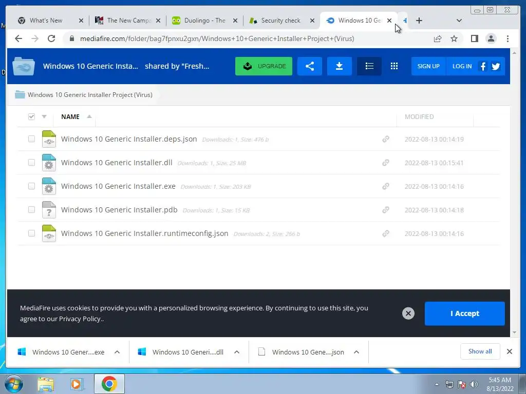The image size is (526, 394).
Task: Check the Installer.pdb file checkbox
Action: pyautogui.click(x=31, y=210)
